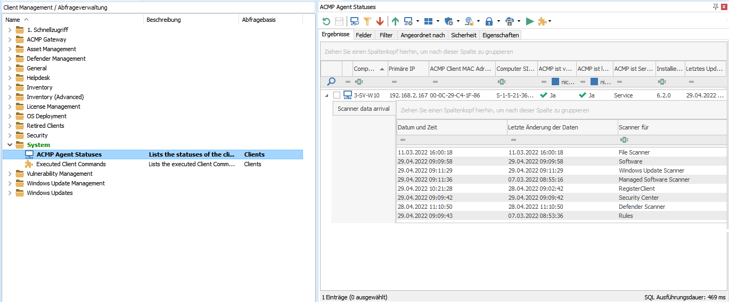This screenshot has height=302, width=729.
Task: Pin the ACMP Agent Statuses panel
Action: [715, 6]
